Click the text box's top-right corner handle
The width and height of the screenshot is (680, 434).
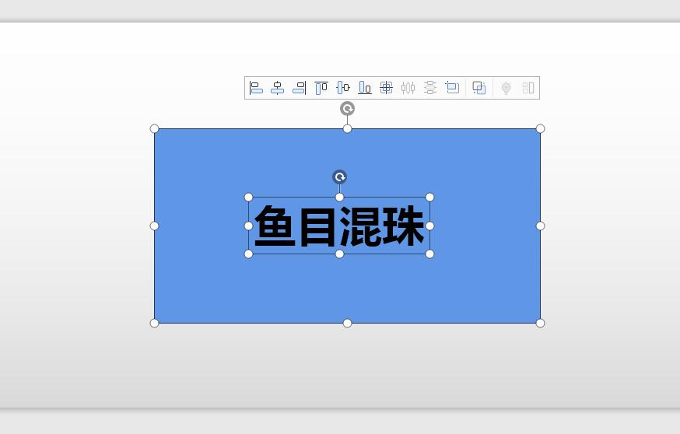pyautogui.click(x=429, y=198)
